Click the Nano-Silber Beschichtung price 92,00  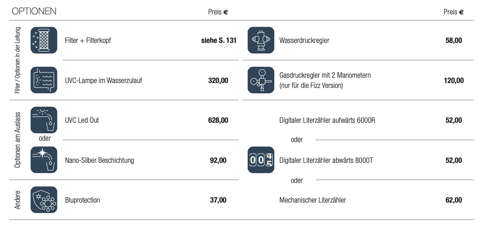click(218, 160)
